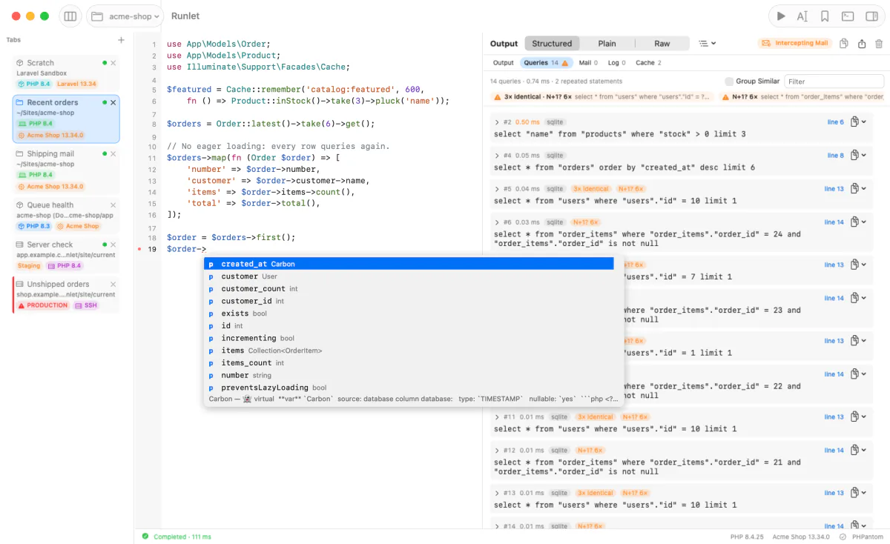Add a new tab with the plus icon
This screenshot has height=544, width=890.
point(121,40)
